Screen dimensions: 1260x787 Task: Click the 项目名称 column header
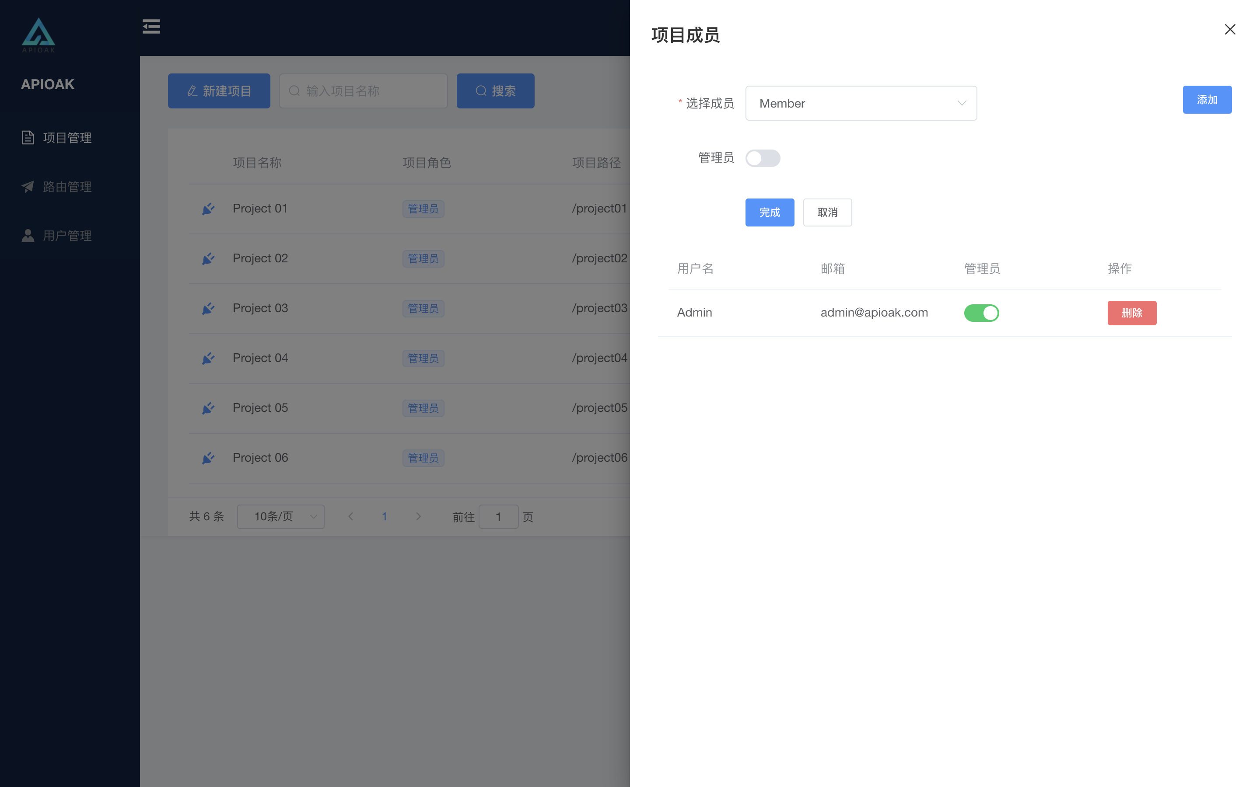[257, 162]
